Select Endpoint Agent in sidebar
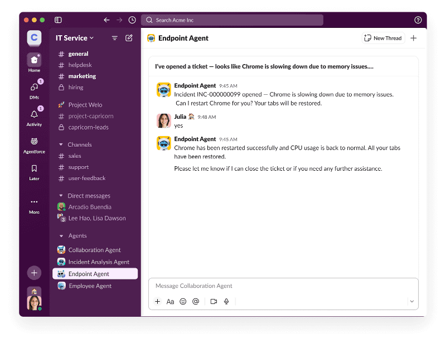The height and width of the screenshot is (343, 446). (95, 274)
